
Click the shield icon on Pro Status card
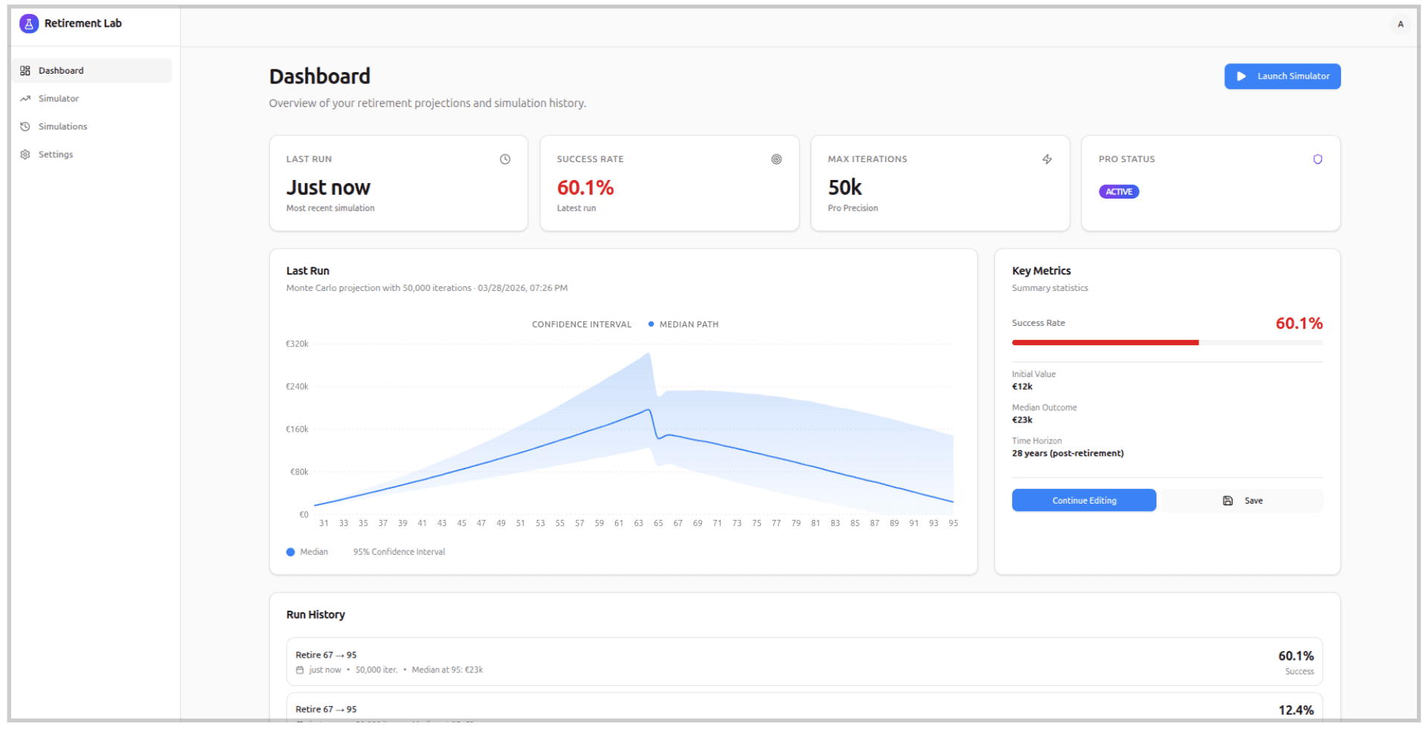point(1318,159)
